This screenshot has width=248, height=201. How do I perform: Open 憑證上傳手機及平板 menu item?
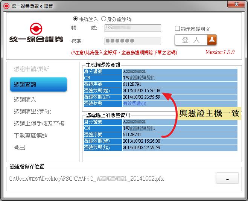(39, 123)
